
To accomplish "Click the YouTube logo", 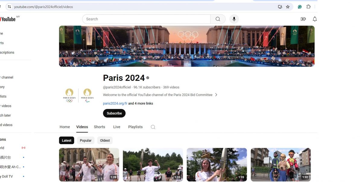I will [8, 19].
